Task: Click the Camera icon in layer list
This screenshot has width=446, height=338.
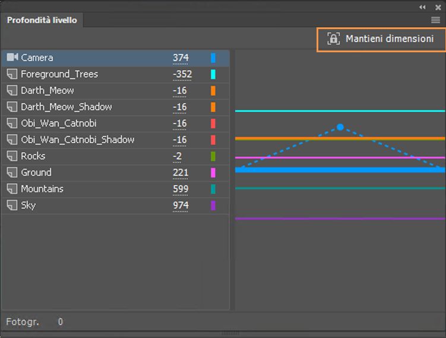Action: tap(12, 58)
